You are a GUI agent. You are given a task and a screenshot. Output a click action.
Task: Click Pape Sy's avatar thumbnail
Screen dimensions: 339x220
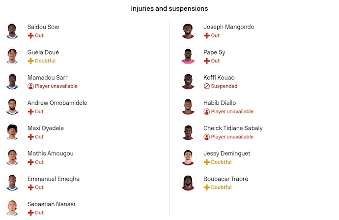[189, 56]
